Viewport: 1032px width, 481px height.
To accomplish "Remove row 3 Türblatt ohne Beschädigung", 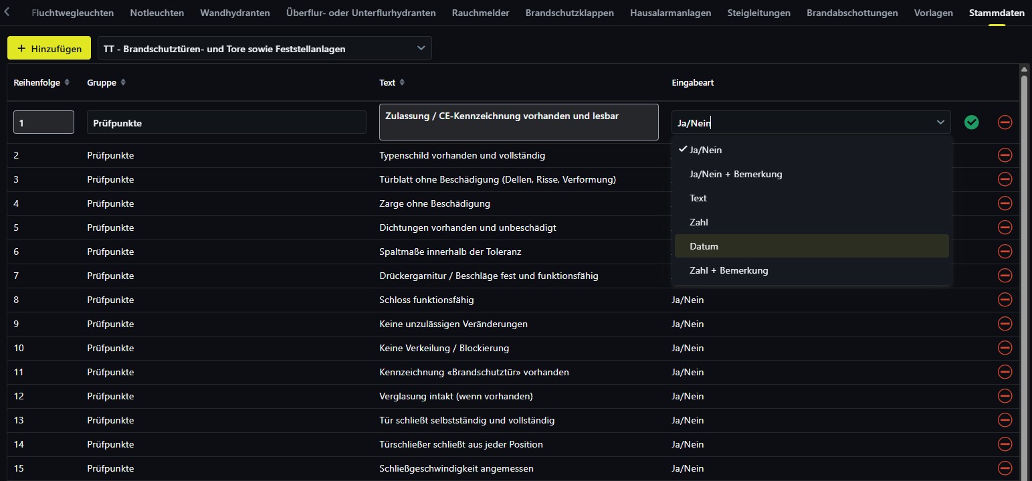I will point(1005,179).
